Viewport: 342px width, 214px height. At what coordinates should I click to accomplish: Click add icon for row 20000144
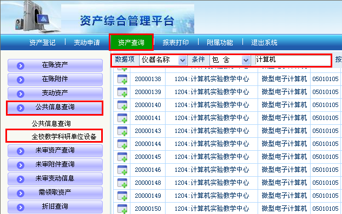122,144
